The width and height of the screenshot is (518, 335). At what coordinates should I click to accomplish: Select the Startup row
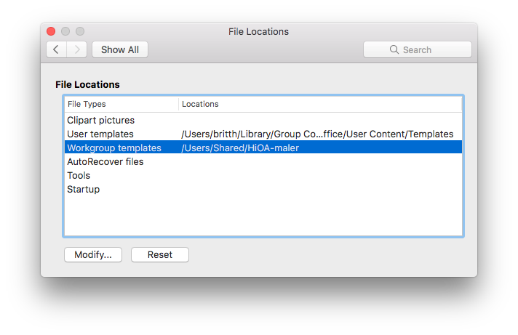(x=263, y=190)
